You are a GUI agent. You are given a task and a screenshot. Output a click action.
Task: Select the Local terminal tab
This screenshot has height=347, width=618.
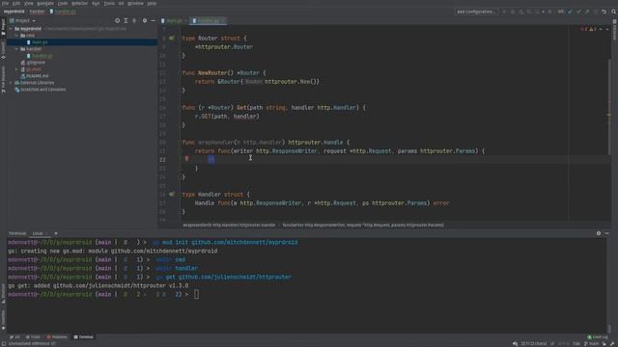pos(38,233)
